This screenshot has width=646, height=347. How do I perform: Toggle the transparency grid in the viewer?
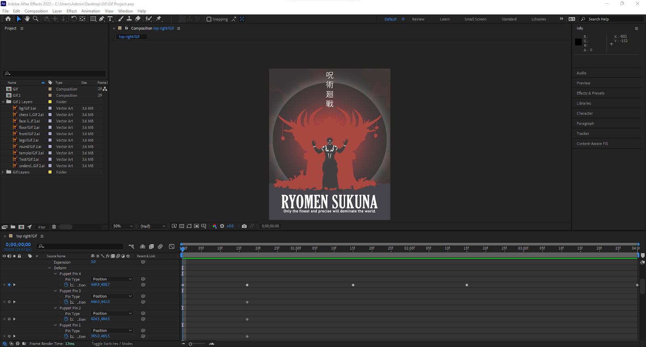pyautogui.click(x=182, y=226)
